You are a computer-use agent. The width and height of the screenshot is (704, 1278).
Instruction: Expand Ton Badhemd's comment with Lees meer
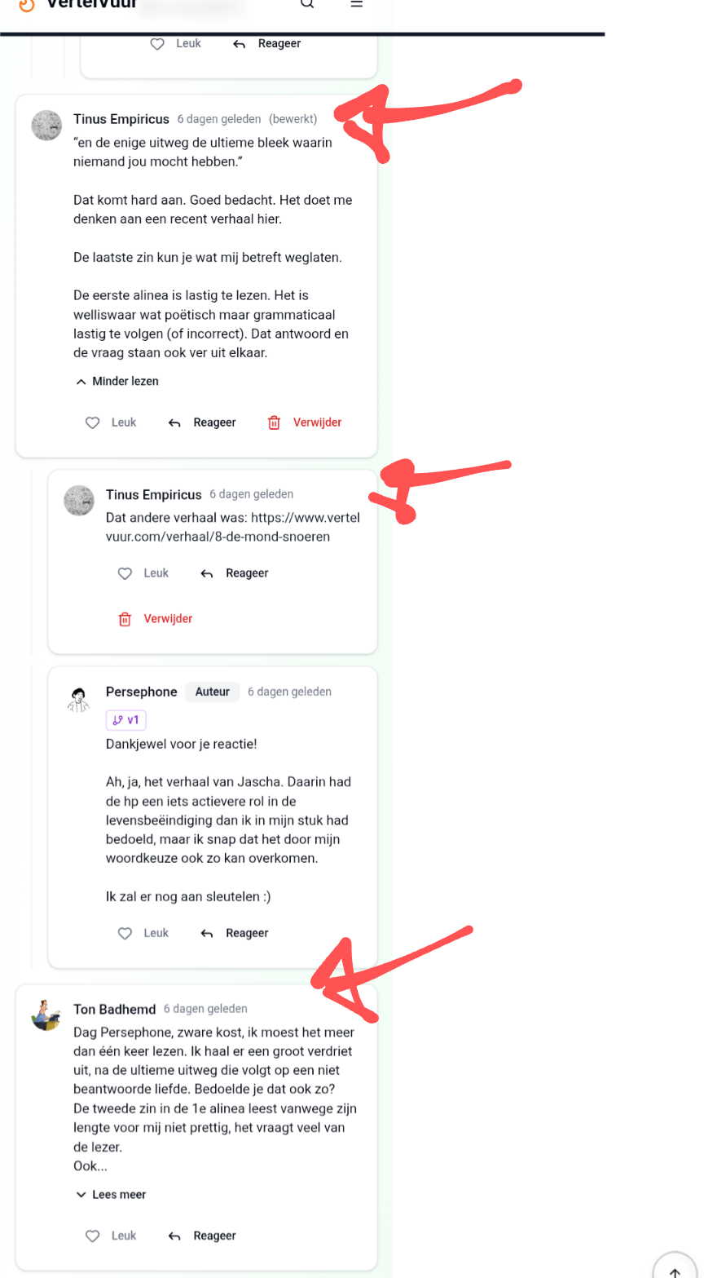(111, 1195)
